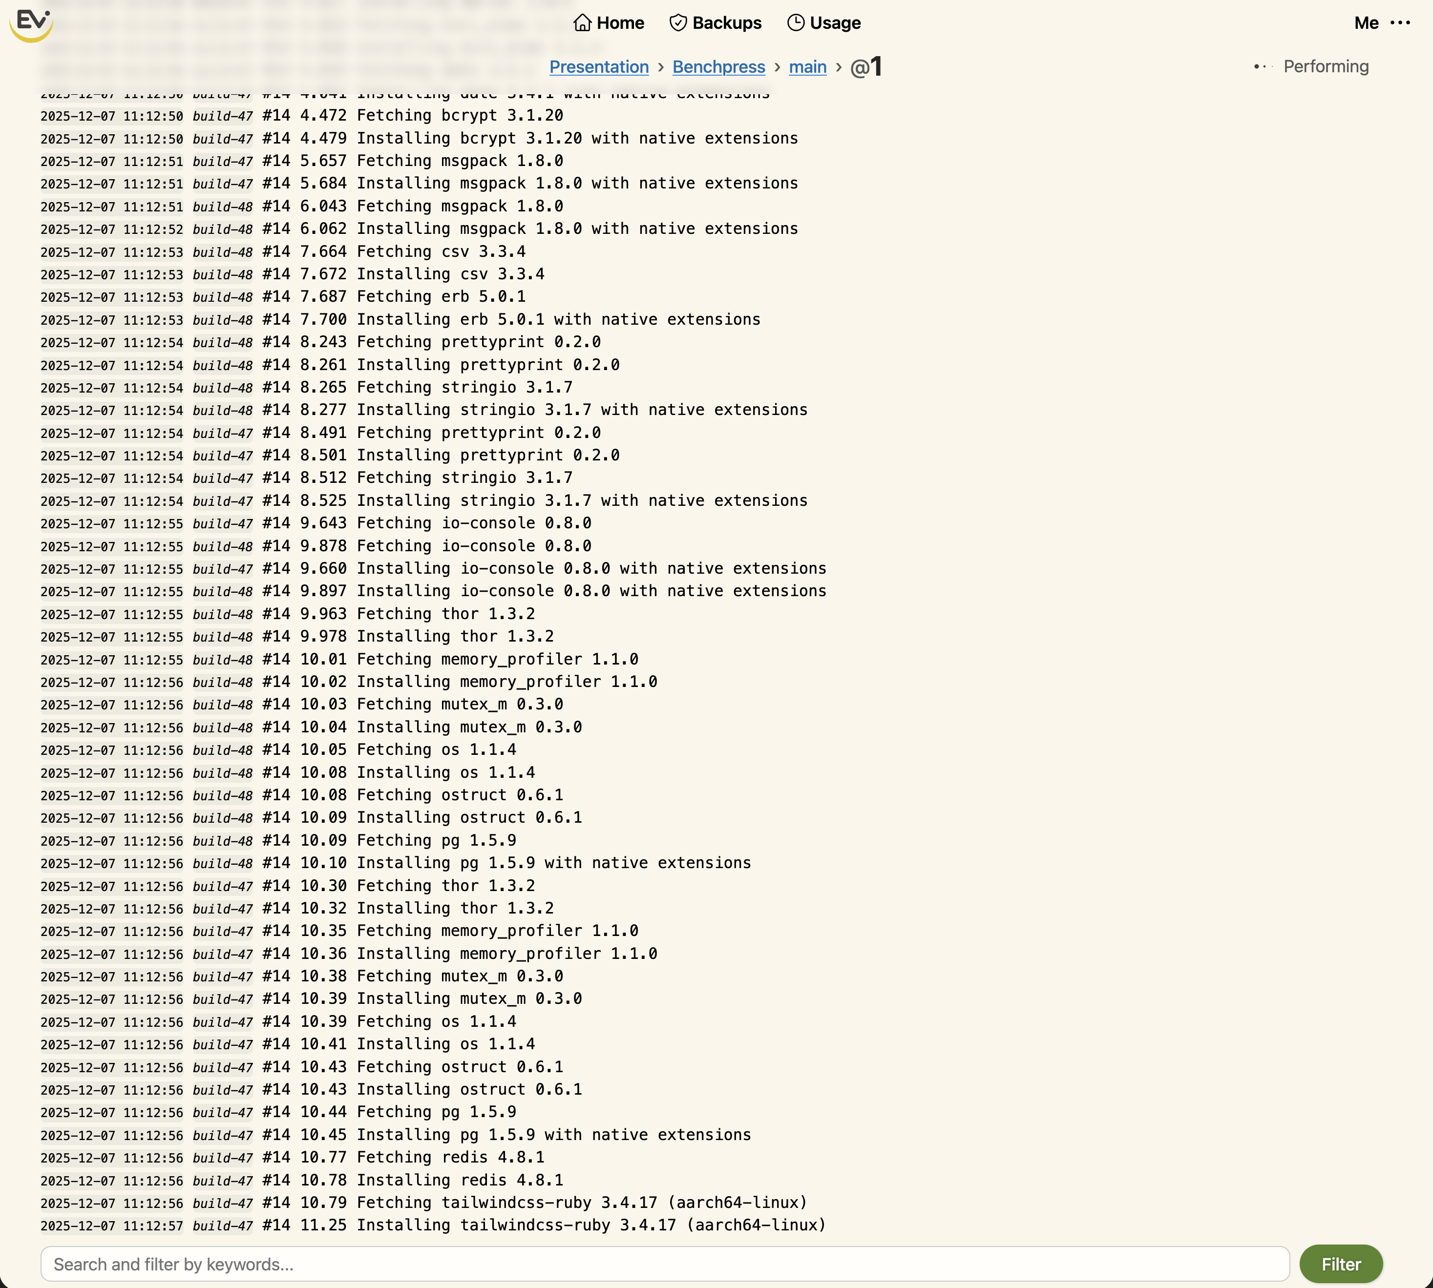Image resolution: width=1433 pixels, height=1288 pixels.
Task: Click the Presentation breadcrumb link
Action: pyautogui.click(x=599, y=67)
